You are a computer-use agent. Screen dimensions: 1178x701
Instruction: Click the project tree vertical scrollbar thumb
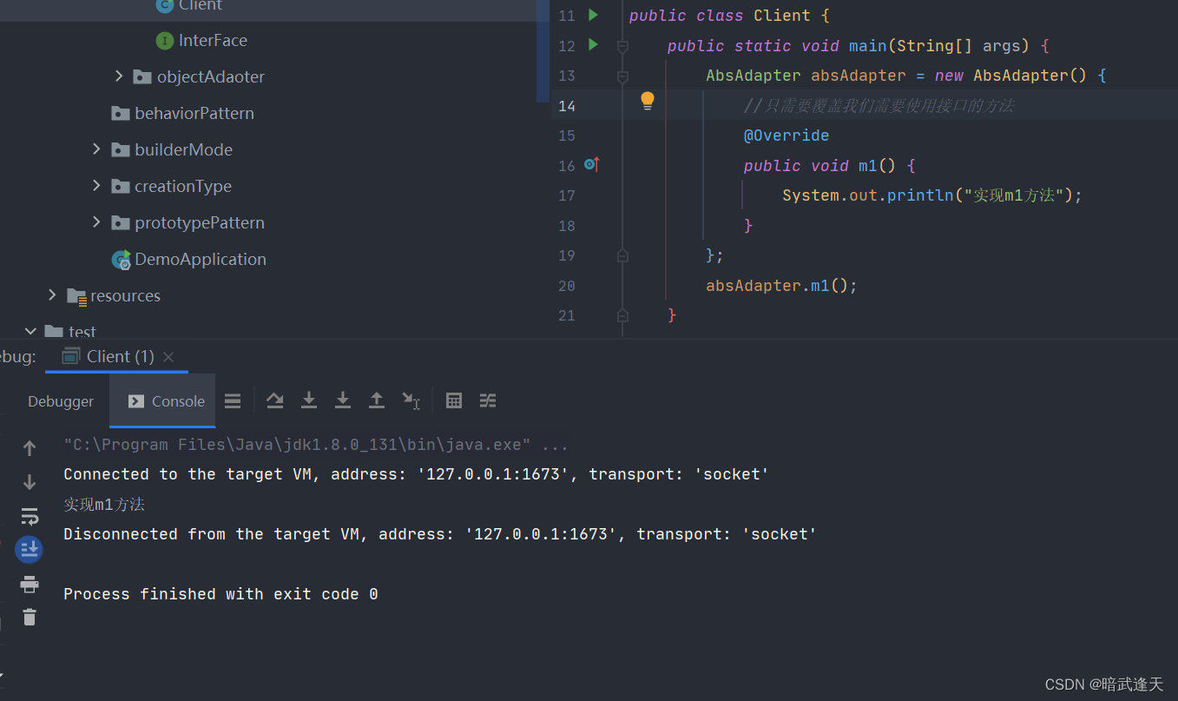543,51
